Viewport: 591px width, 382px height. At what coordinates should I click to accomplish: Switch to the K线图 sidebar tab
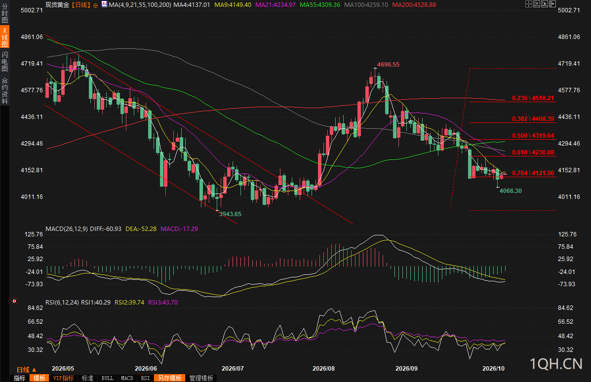pyautogui.click(x=4, y=37)
